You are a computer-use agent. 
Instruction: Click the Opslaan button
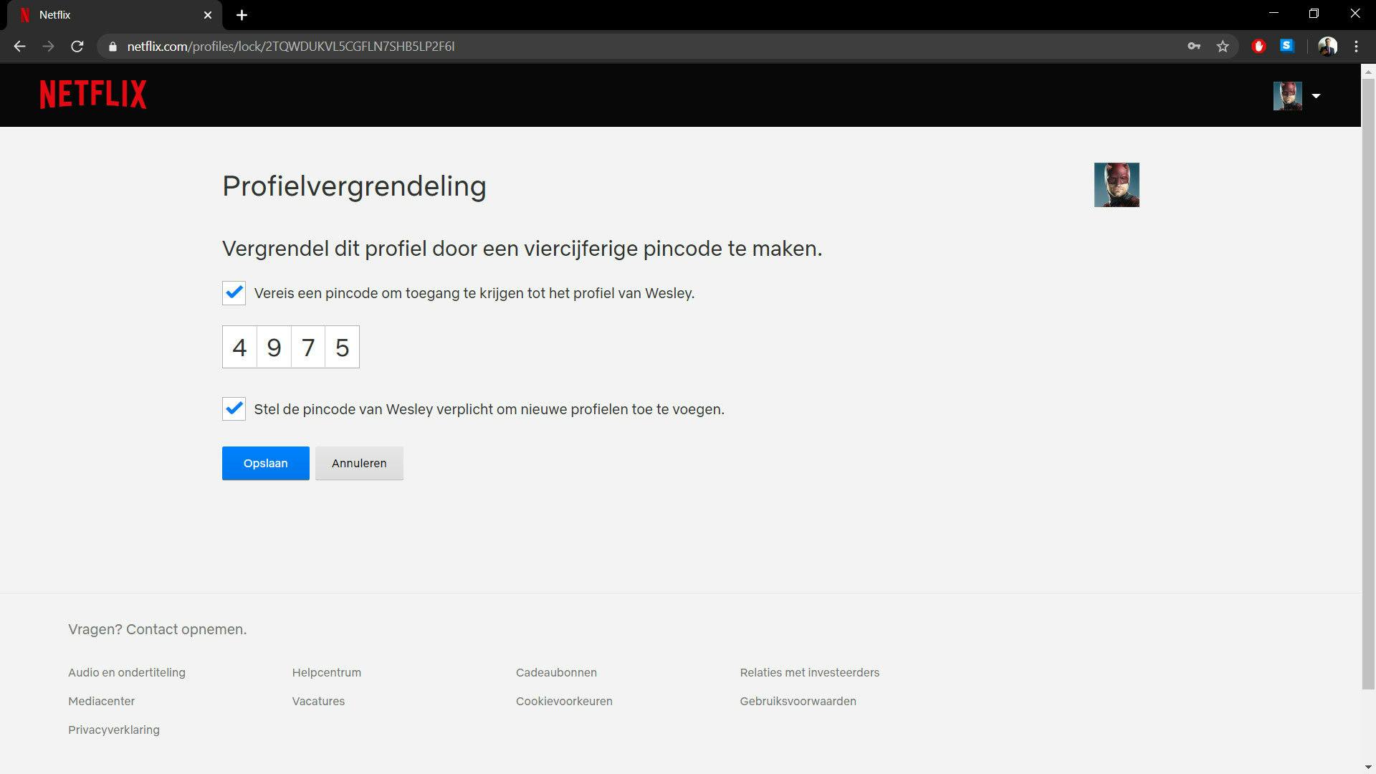pyautogui.click(x=265, y=464)
